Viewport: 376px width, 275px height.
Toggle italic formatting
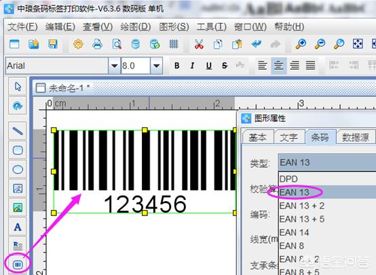click(x=192, y=66)
